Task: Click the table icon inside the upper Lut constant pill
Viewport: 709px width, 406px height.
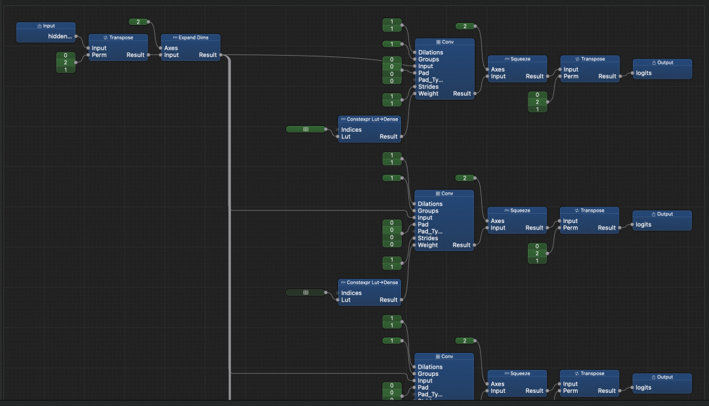Action: click(306, 129)
